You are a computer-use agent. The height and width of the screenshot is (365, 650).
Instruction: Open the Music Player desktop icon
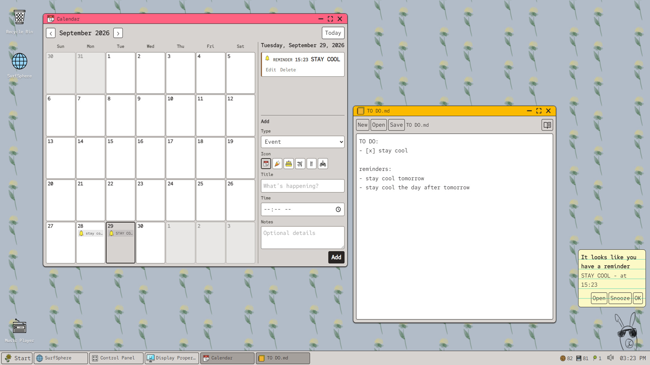(x=19, y=331)
